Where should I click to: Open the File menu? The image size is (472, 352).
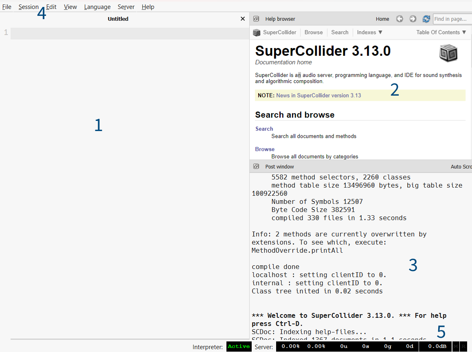7,7
